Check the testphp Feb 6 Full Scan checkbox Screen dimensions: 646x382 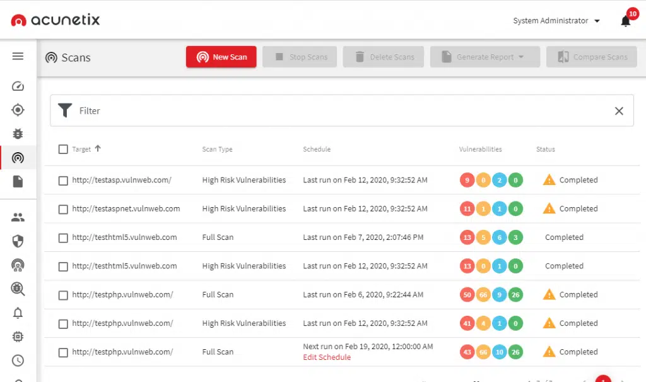[x=63, y=295]
